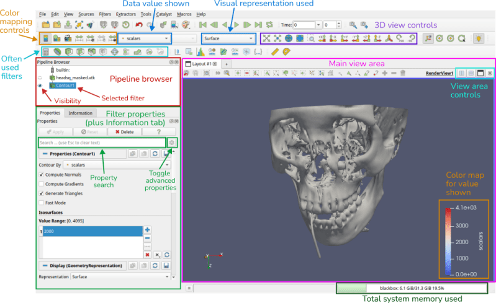This screenshot has height=303, width=496.
Task: Set view direction to -Z
Action: tap(377, 38)
